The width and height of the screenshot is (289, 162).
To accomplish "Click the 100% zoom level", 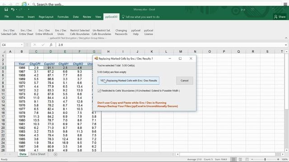I will [x=284, y=159].
